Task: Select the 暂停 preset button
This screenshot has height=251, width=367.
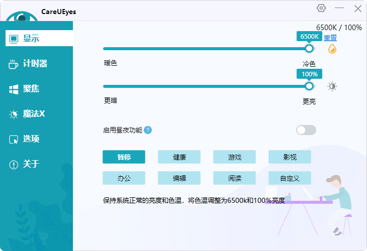Action: tap(124, 157)
